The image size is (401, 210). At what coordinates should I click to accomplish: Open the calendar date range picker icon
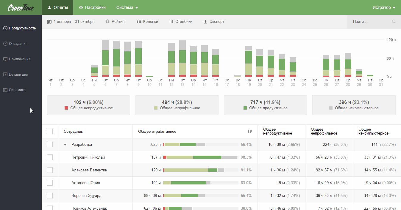click(x=49, y=22)
